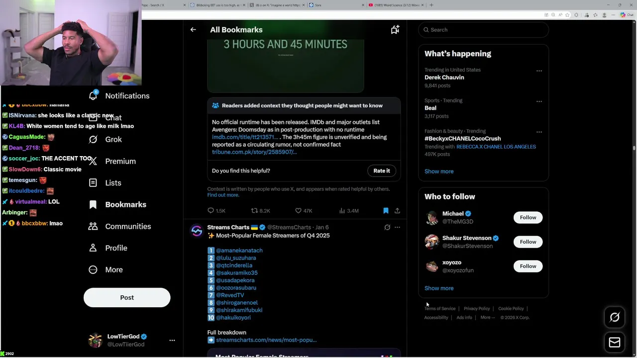Open Premium X icon in sidebar
Viewport: 637px width, 358px height.
pos(93,161)
